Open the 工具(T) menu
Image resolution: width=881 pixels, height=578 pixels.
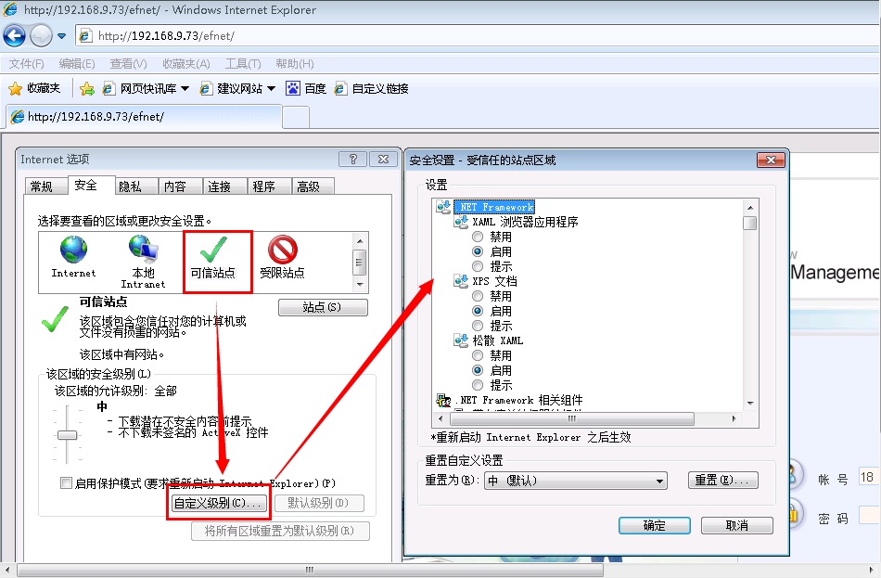[243, 64]
